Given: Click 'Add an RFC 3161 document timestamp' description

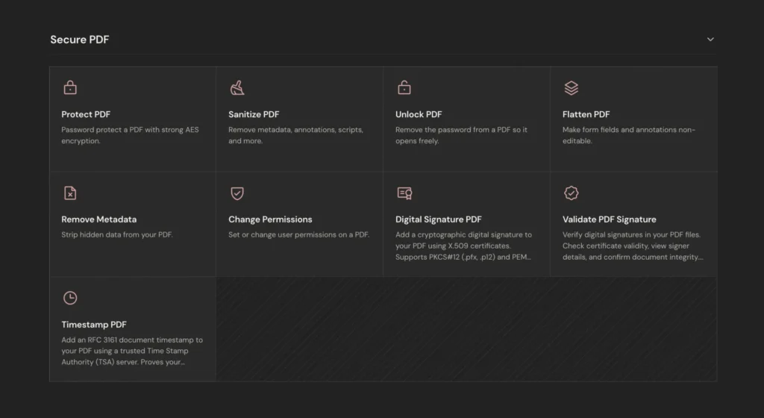Looking at the screenshot, I should [x=132, y=351].
